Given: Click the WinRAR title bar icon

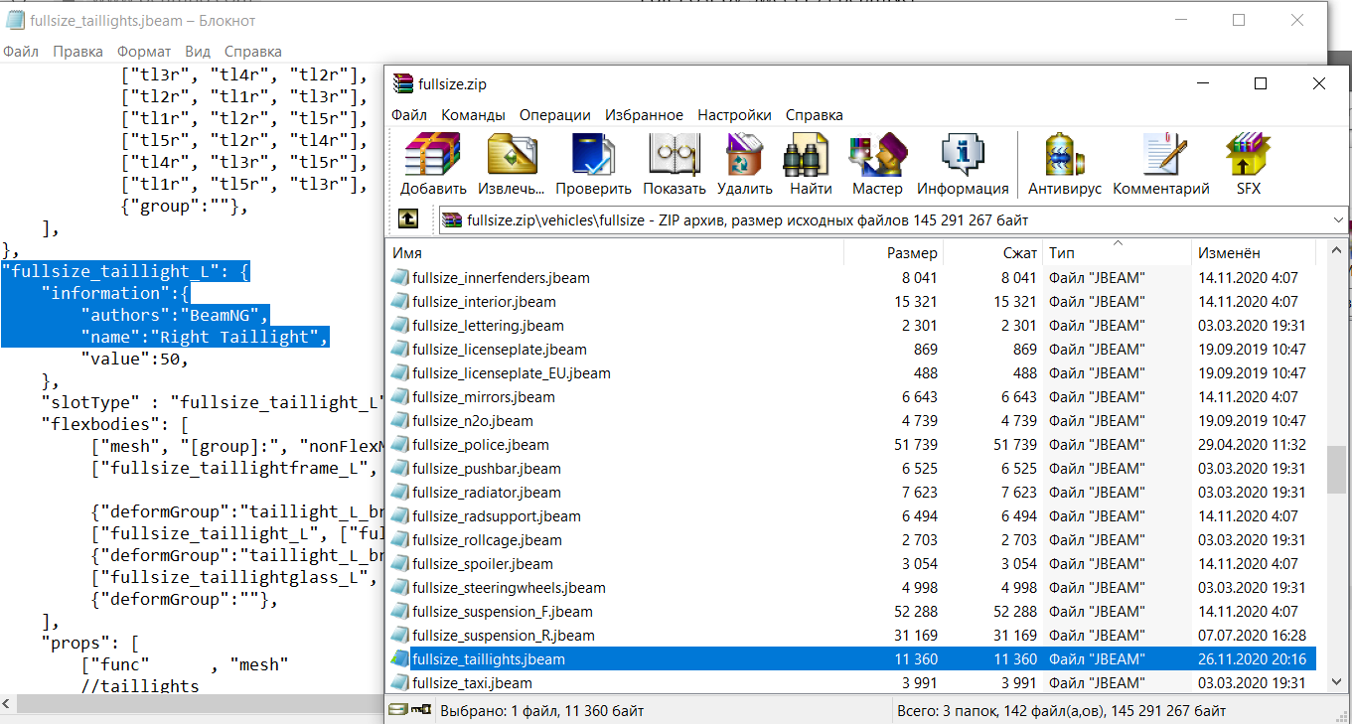Looking at the screenshot, I should 402,84.
